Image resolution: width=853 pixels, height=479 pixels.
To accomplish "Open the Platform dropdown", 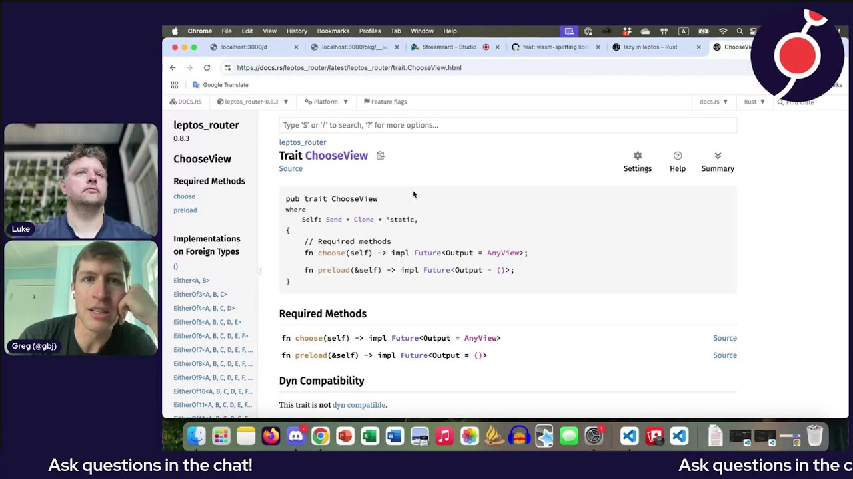I will (327, 102).
